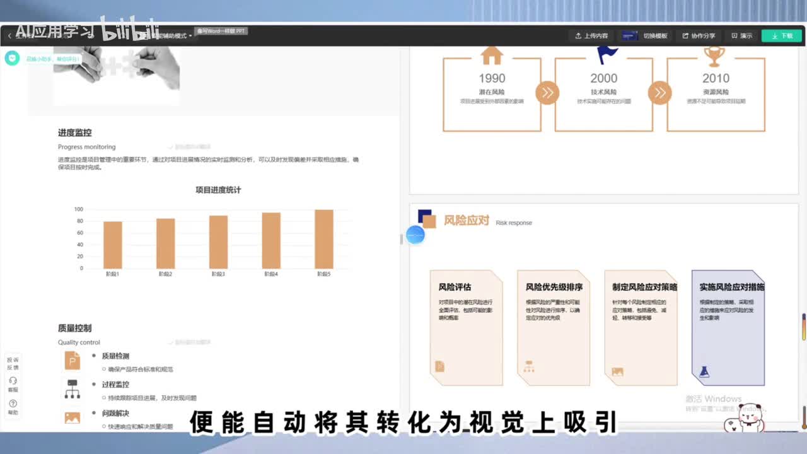
Task: Open 切换模板 template switcher
Action: (646, 36)
